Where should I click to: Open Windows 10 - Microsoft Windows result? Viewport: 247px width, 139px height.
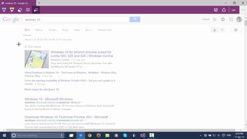coord(49,99)
